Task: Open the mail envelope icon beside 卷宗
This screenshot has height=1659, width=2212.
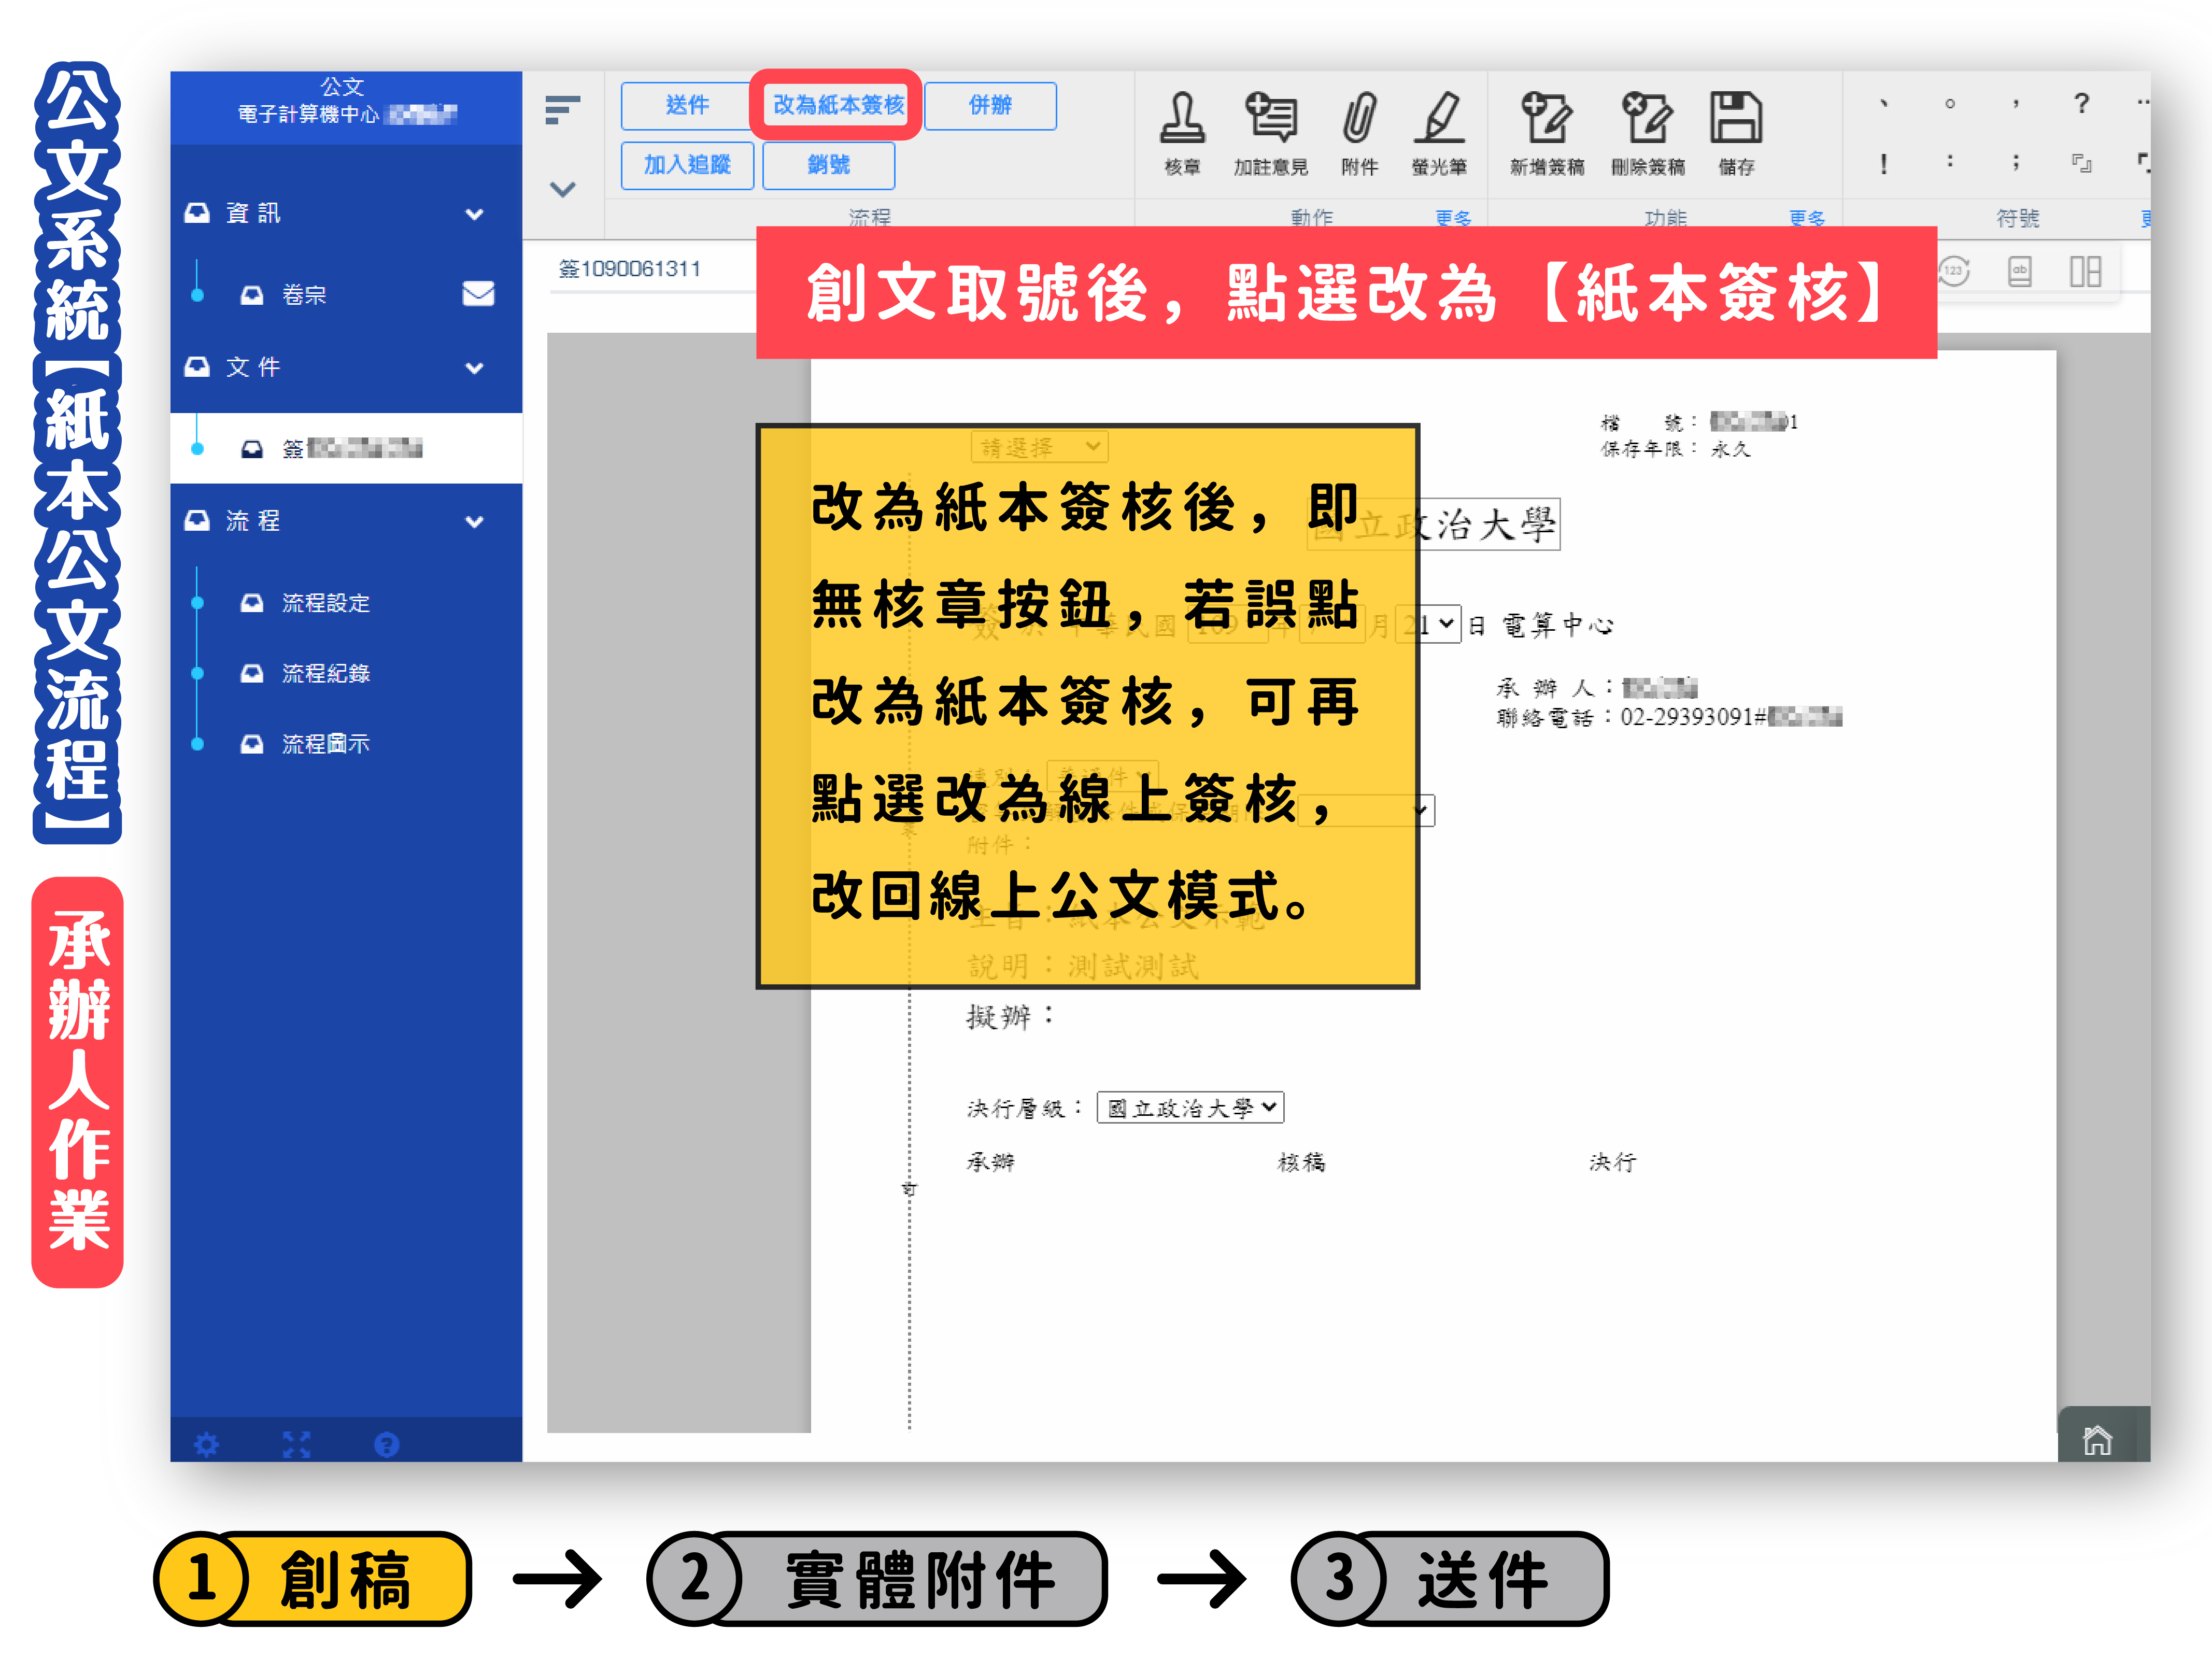Action: click(x=478, y=293)
